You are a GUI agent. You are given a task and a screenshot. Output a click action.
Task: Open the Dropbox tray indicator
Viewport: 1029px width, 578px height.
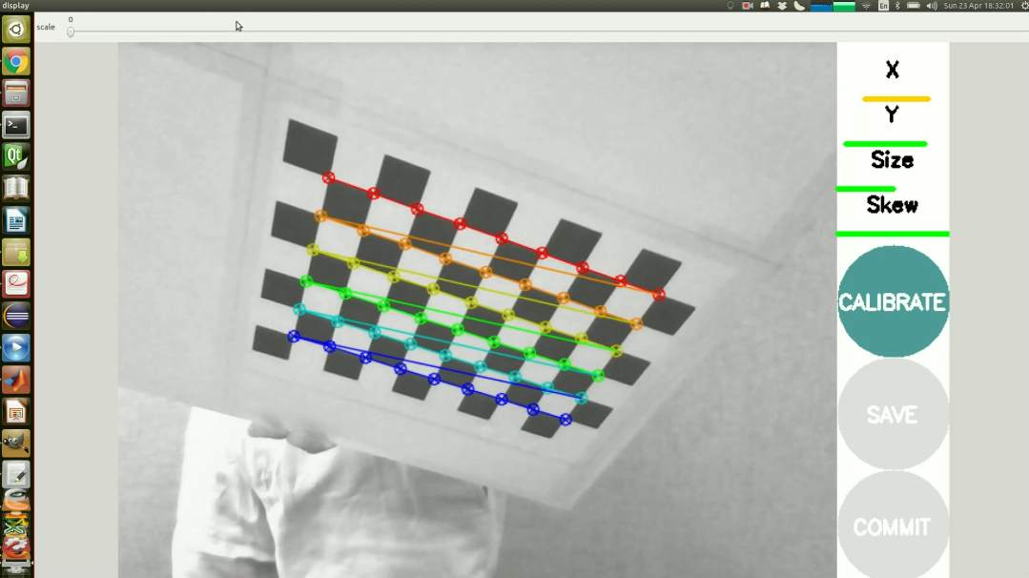782,6
